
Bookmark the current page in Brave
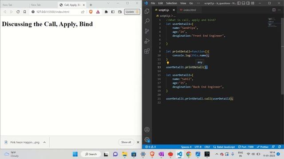tap(25, 12)
